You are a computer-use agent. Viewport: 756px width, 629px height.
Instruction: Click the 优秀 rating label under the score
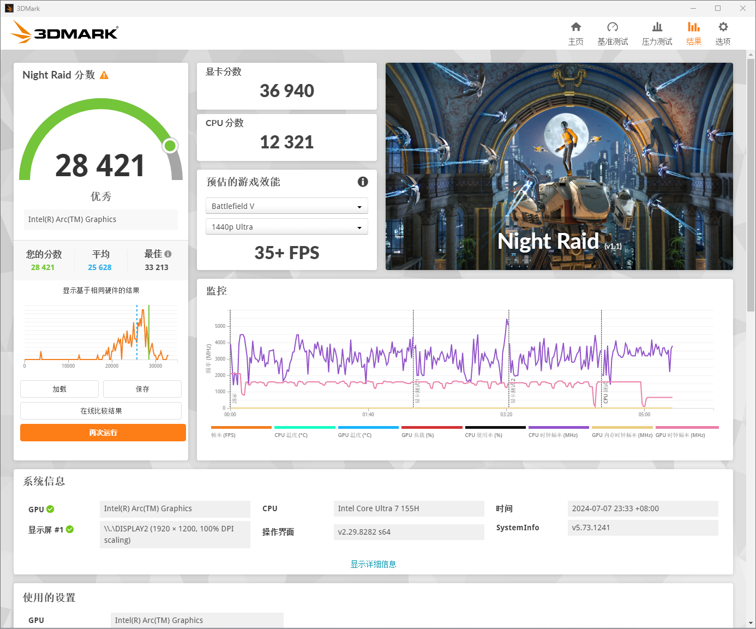pyautogui.click(x=101, y=196)
